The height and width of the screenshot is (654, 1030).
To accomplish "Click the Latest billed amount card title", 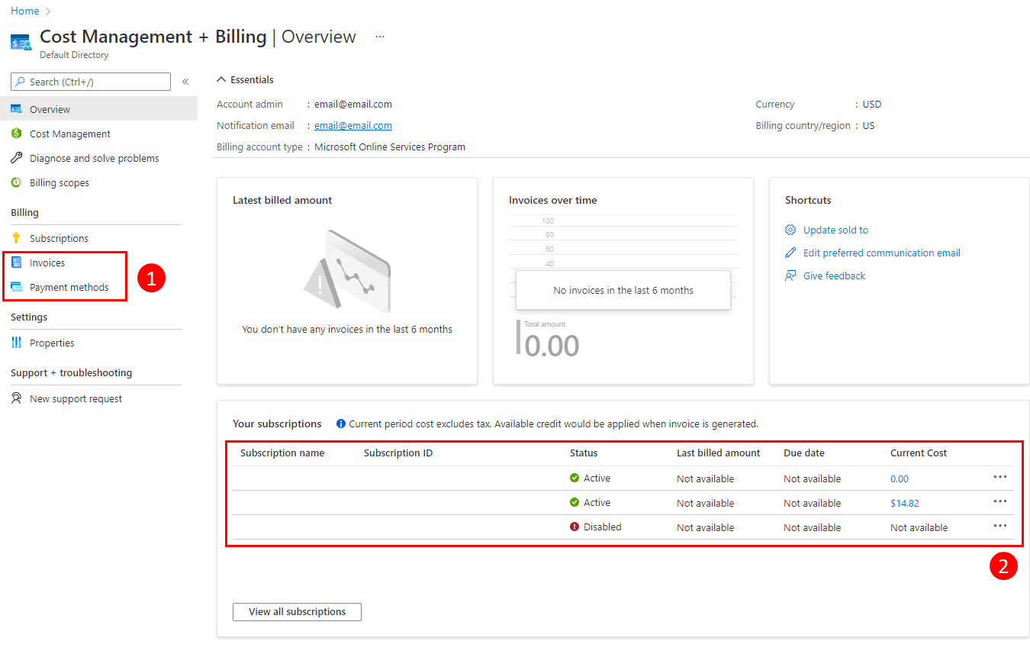I will (282, 200).
